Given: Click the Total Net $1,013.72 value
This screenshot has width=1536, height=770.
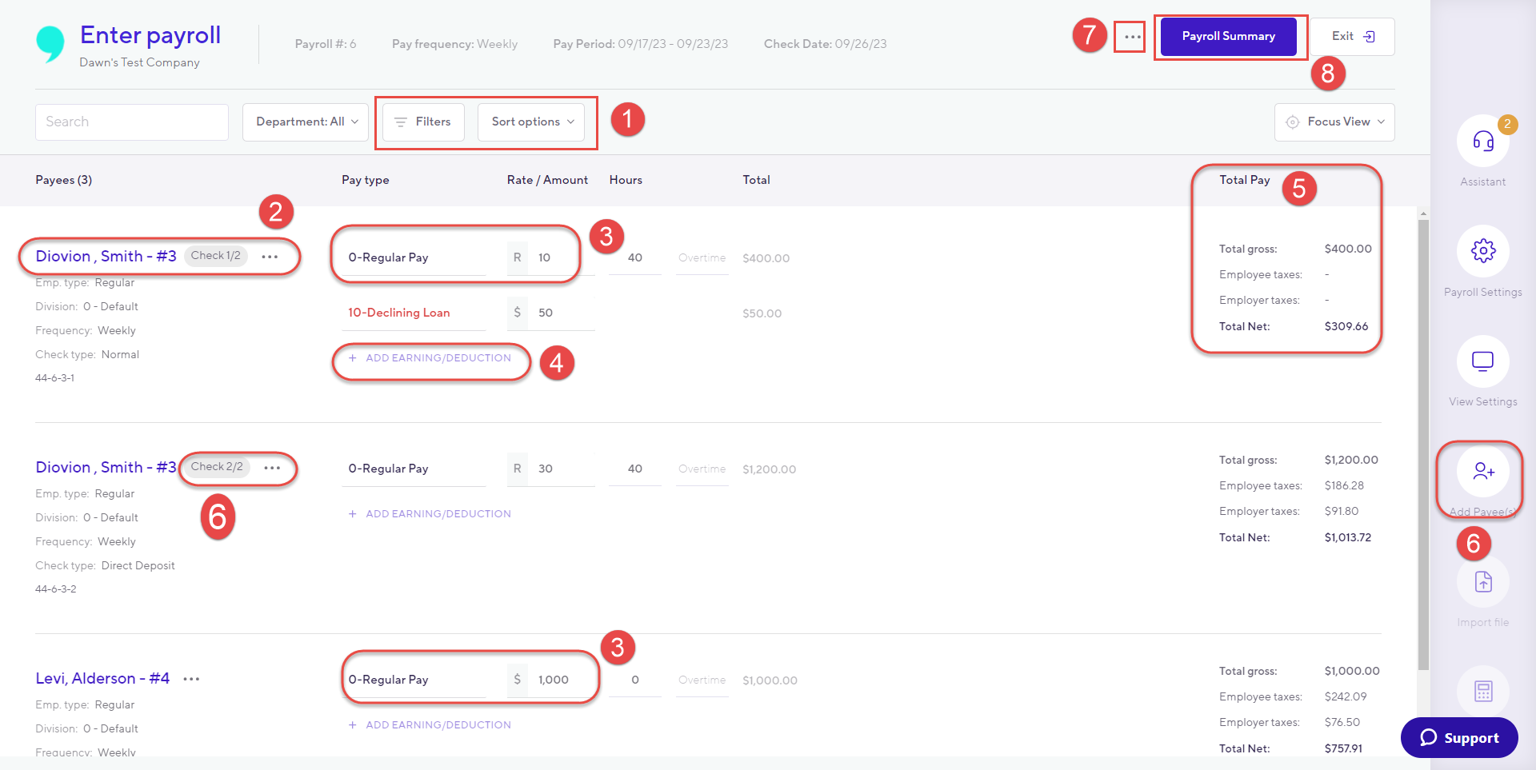Looking at the screenshot, I should (x=1348, y=537).
